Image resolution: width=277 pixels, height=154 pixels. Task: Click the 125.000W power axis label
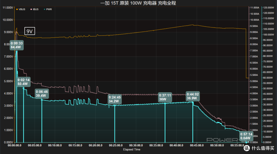(269, 8)
